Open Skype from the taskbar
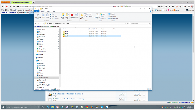The height and width of the screenshot is (110, 195). (102, 107)
